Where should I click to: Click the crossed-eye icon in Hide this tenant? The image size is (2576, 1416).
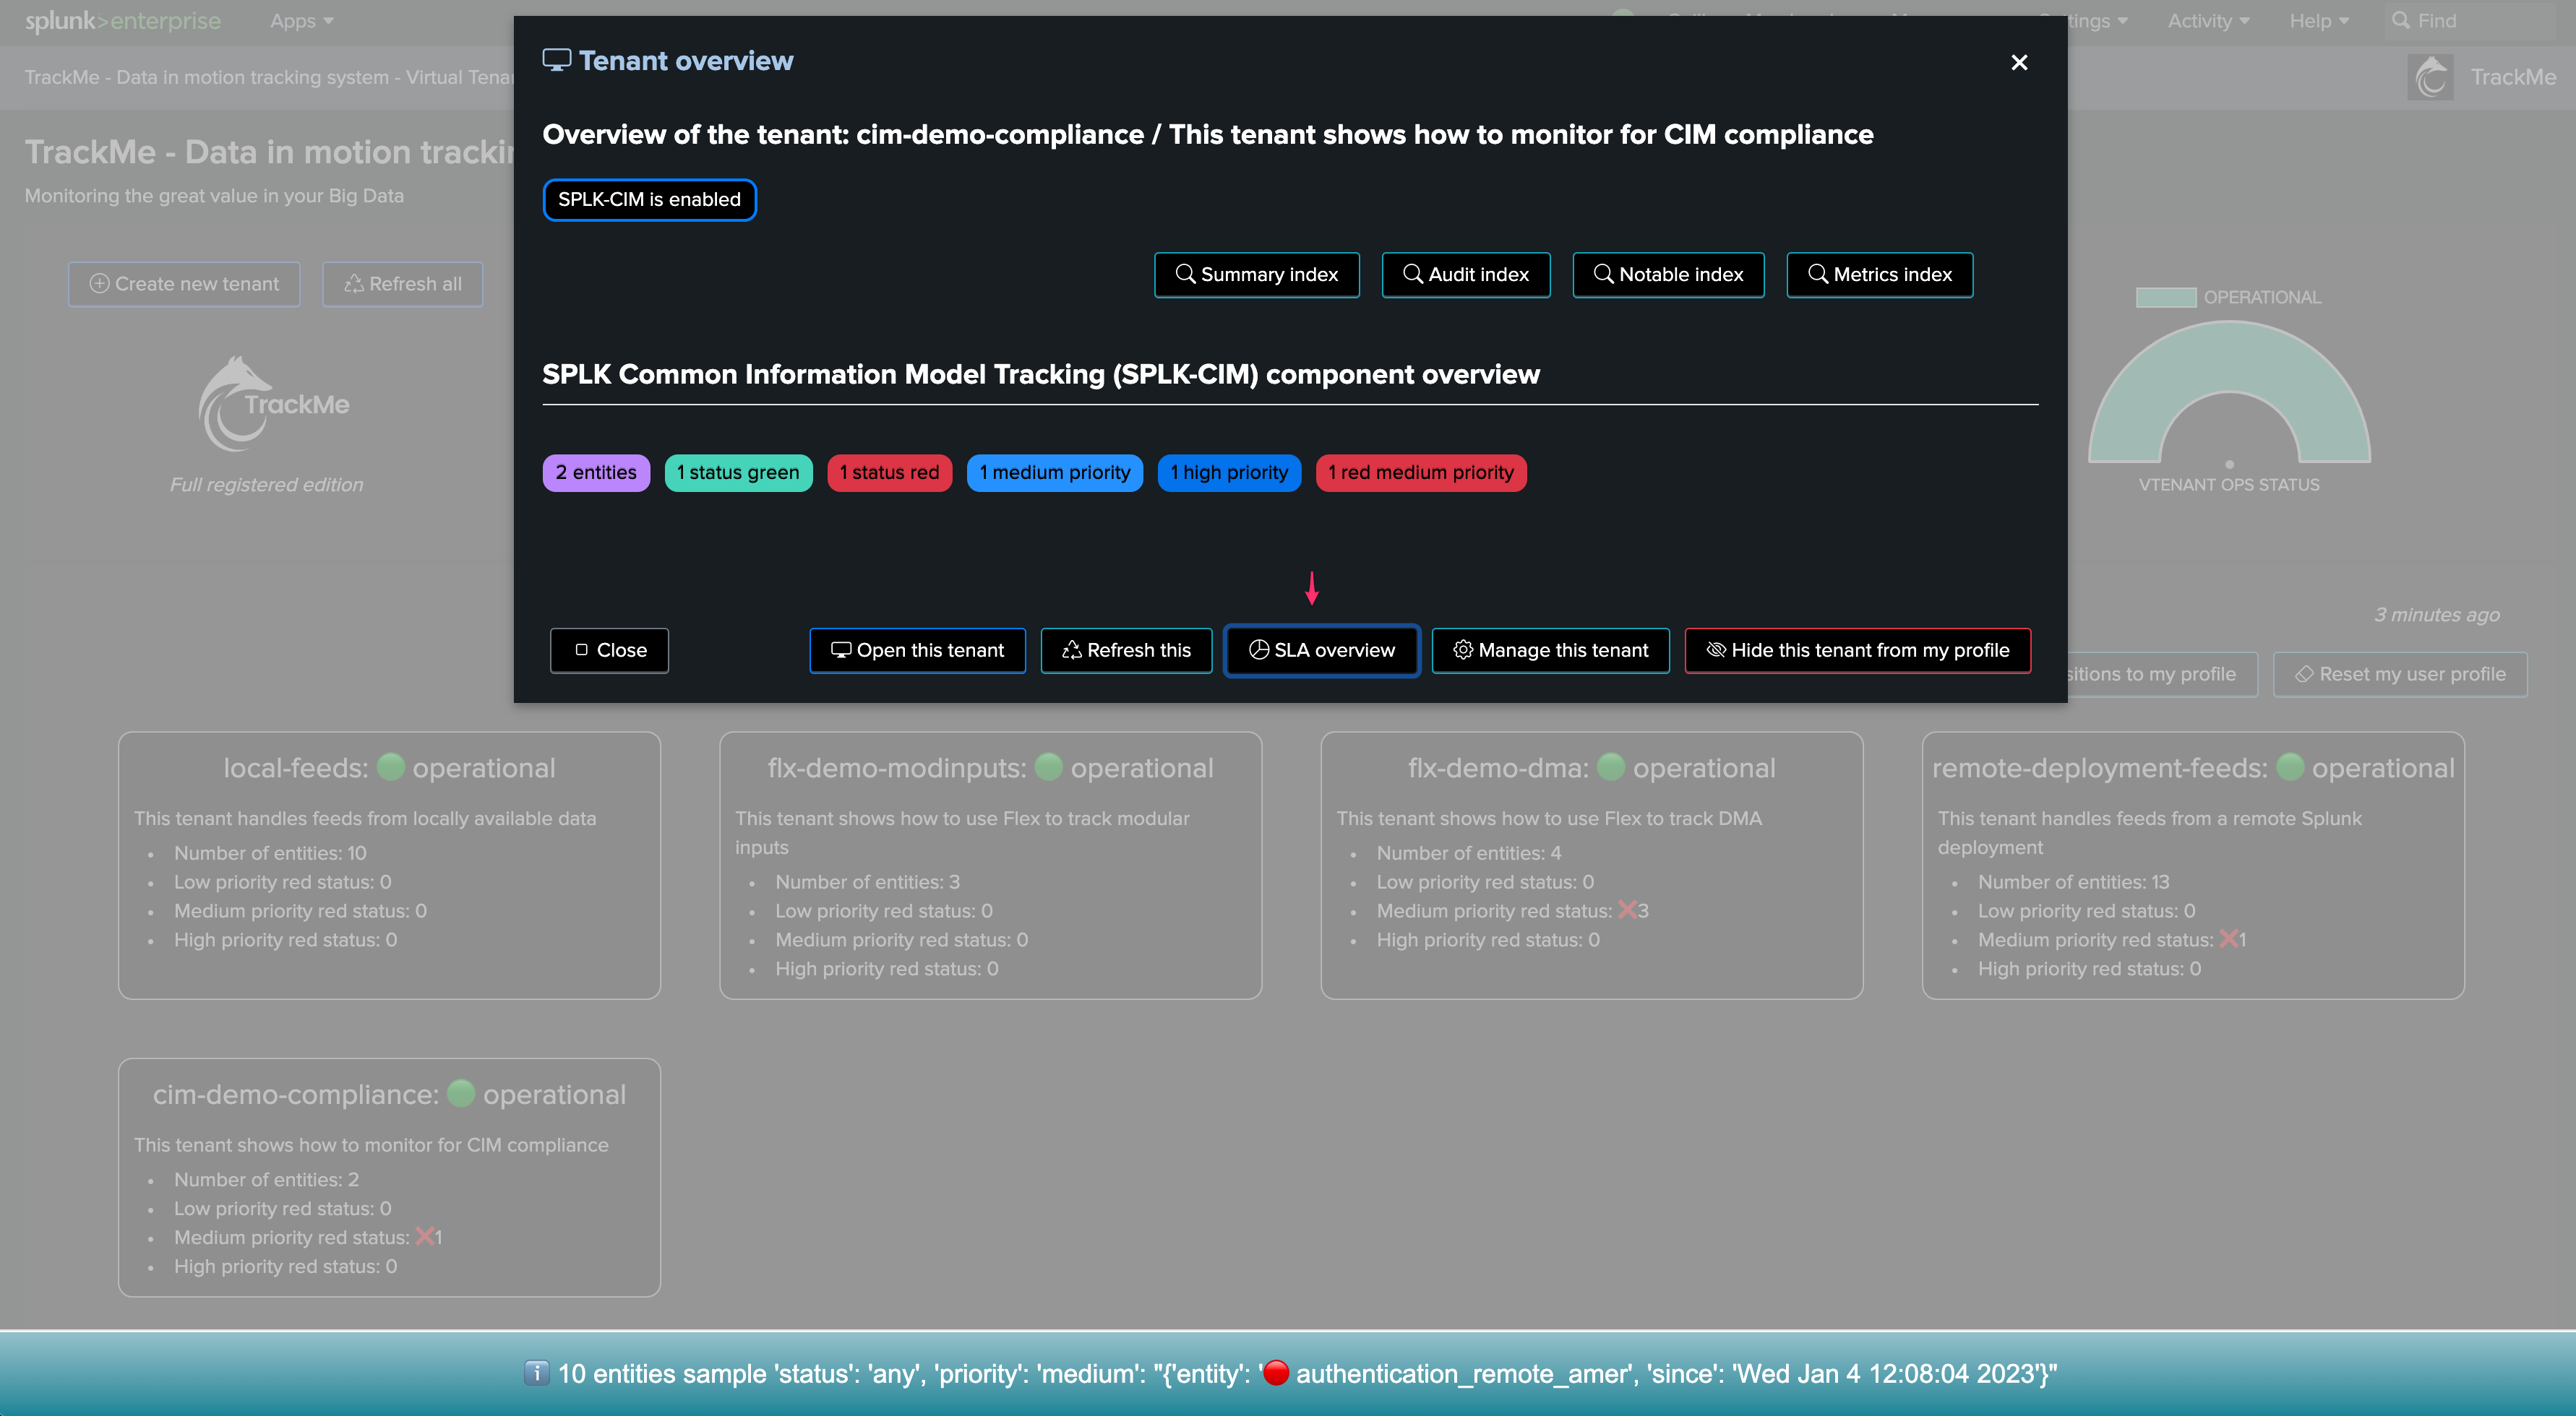(1716, 649)
